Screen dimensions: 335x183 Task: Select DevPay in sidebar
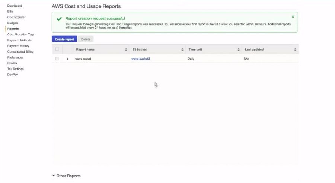(13, 75)
